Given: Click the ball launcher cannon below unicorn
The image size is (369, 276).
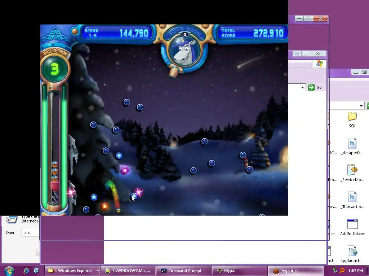Looking at the screenshot, I should tap(174, 72).
